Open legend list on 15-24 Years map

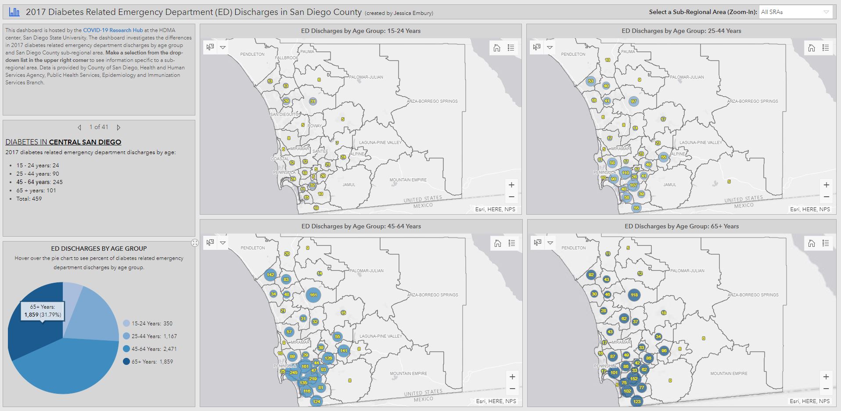click(511, 48)
